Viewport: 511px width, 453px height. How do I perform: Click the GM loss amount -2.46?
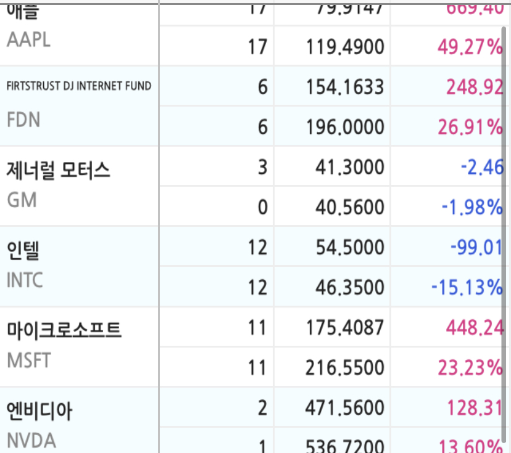(481, 167)
